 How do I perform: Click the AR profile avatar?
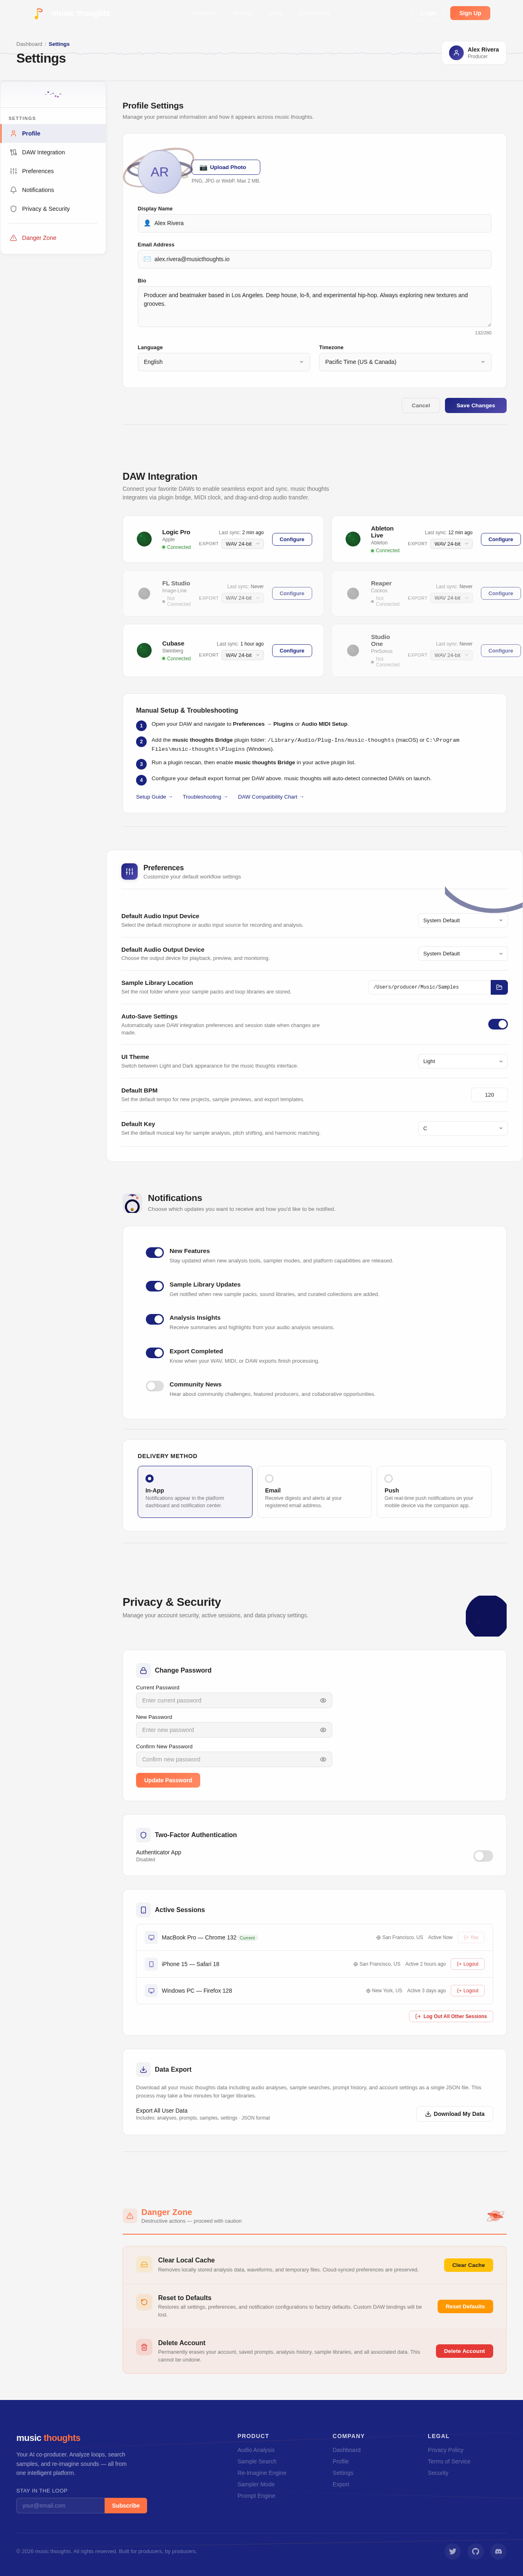160,172
